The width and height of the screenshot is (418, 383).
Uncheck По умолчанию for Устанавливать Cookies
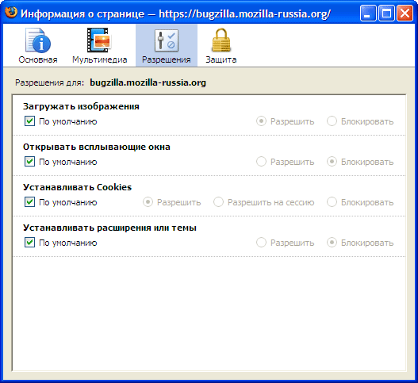[29, 202]
